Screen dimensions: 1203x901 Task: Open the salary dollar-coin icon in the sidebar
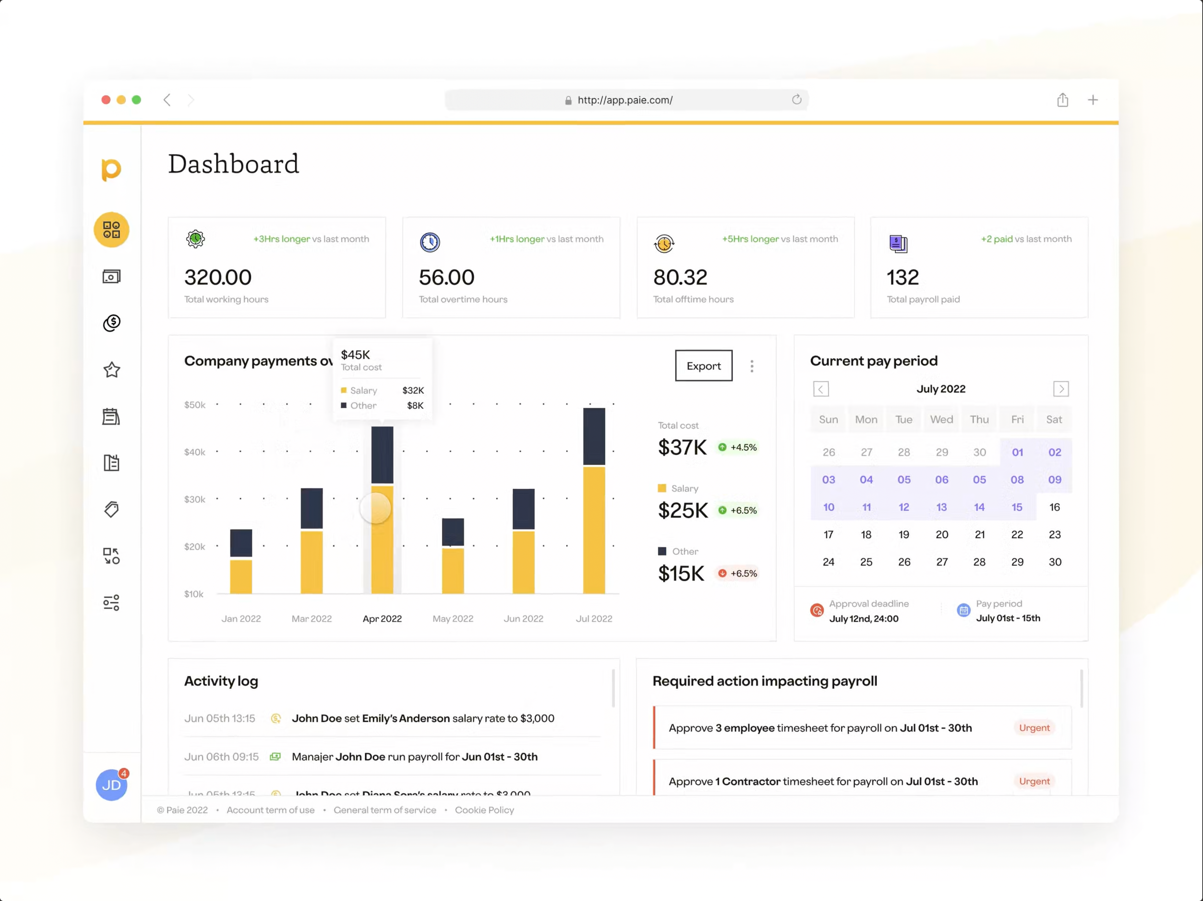click(x=112, y=323)
